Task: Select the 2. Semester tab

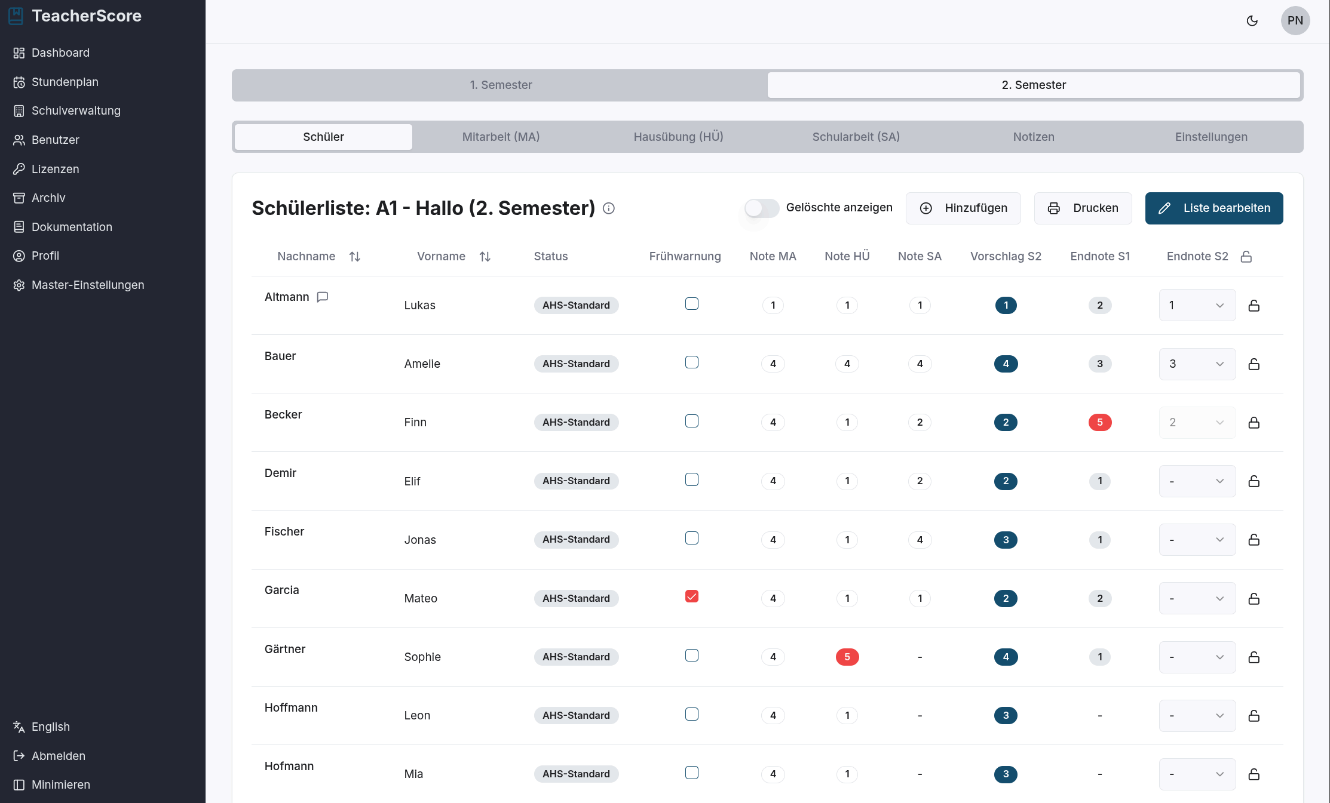Action: pos(1034,85)
